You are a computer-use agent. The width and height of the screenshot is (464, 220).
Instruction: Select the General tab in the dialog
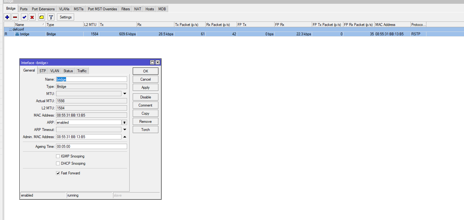point(29,70)
